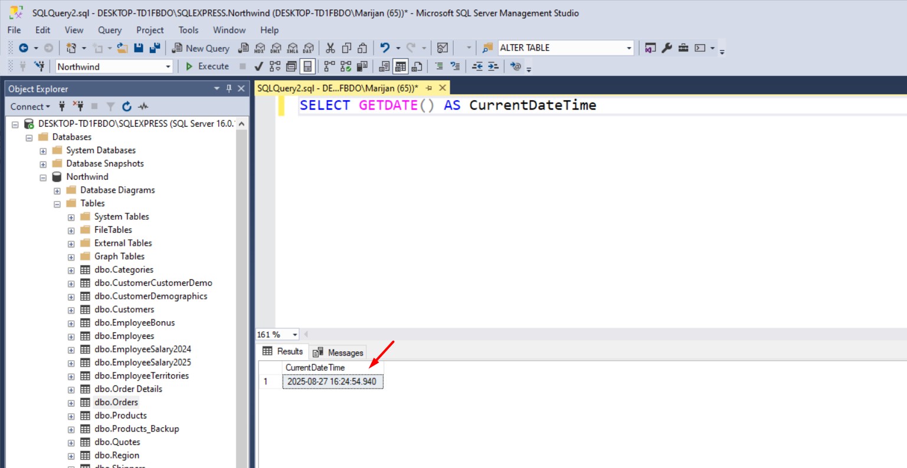Click the wrench Properties icon
907x468 pixels.
(667, 48)
